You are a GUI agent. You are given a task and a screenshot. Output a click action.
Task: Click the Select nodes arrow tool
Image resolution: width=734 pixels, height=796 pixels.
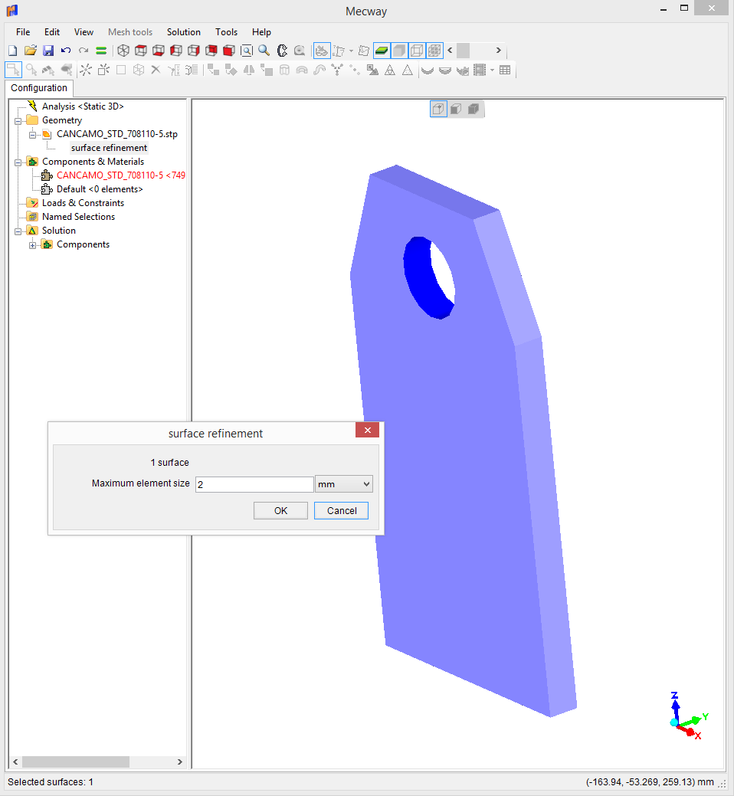click(x=13, y=70)
